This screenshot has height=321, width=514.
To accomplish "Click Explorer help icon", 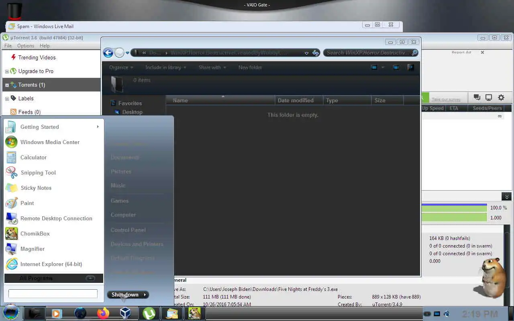I will click(x=410, y=67).
